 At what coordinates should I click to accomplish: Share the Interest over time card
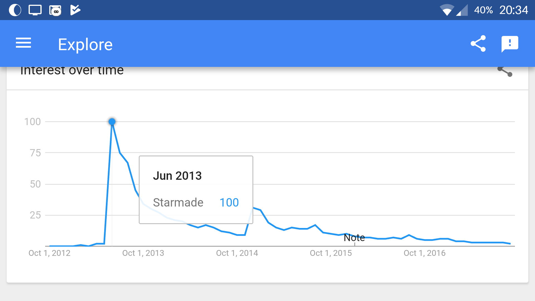tap(505, 71)
